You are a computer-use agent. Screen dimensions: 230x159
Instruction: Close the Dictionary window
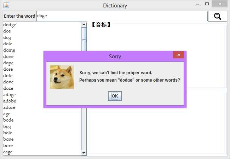point(219,4)
